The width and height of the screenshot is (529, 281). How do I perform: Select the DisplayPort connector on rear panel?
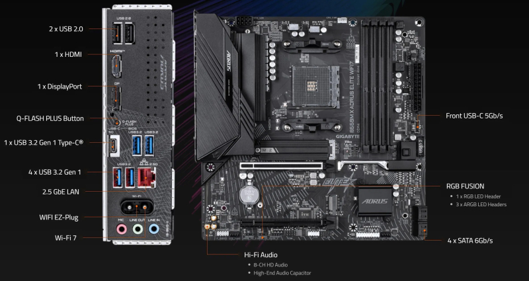(x=116, y=99)
